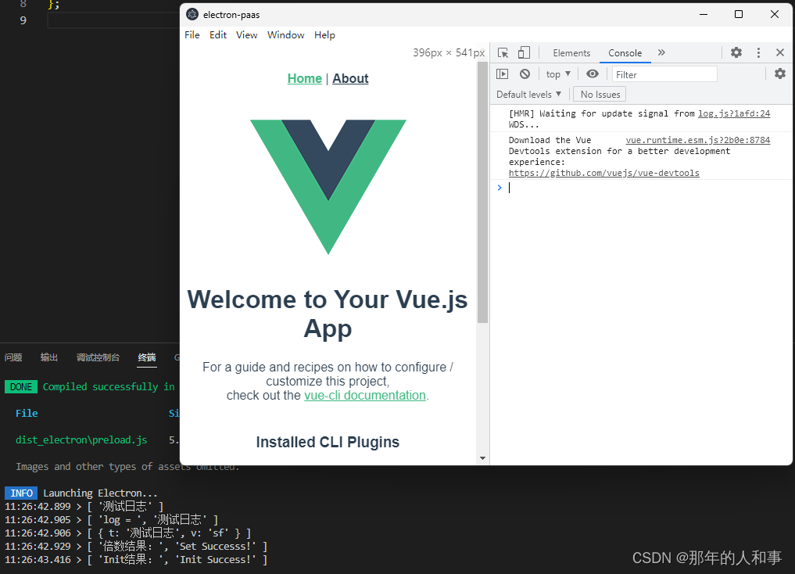Open the File menu in electron-paas
The height and width of the screenshot is (574, 795).
[x=192, y=34]
